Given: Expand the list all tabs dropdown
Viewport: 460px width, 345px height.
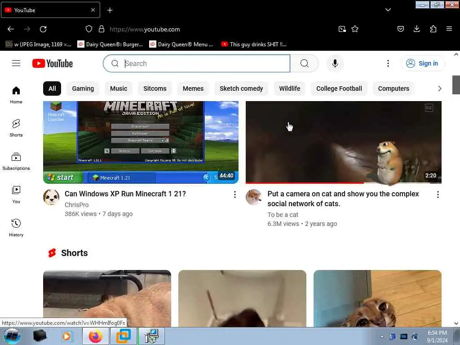Looking at the screenshot, I should pos(388,10).
